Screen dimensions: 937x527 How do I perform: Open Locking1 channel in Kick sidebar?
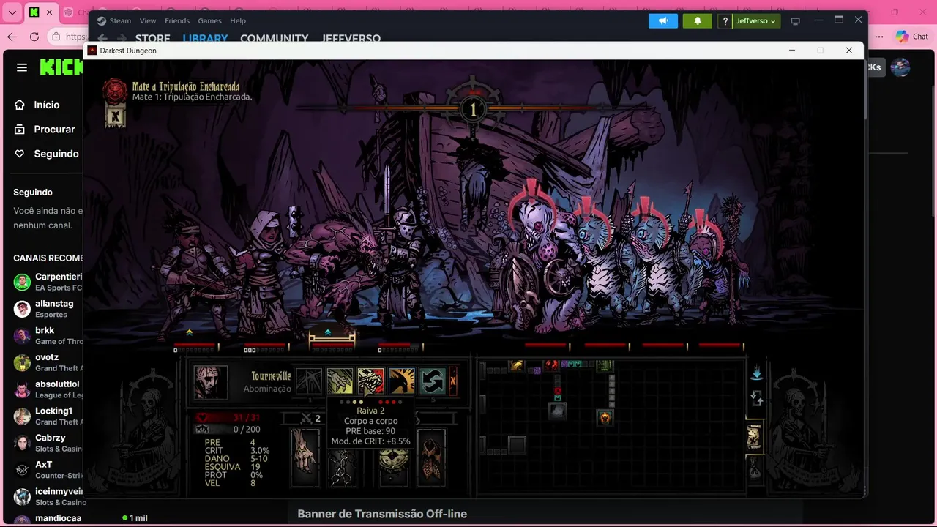tap(48, 416)
